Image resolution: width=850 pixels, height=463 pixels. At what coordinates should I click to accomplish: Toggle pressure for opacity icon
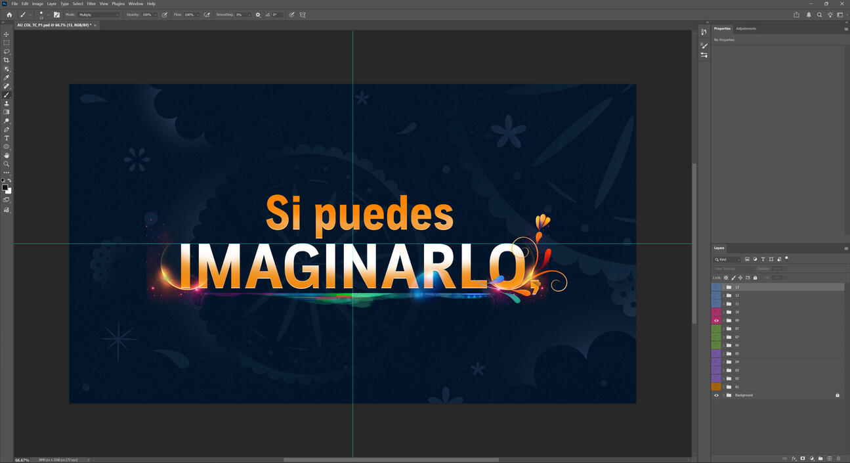(165, 14)
